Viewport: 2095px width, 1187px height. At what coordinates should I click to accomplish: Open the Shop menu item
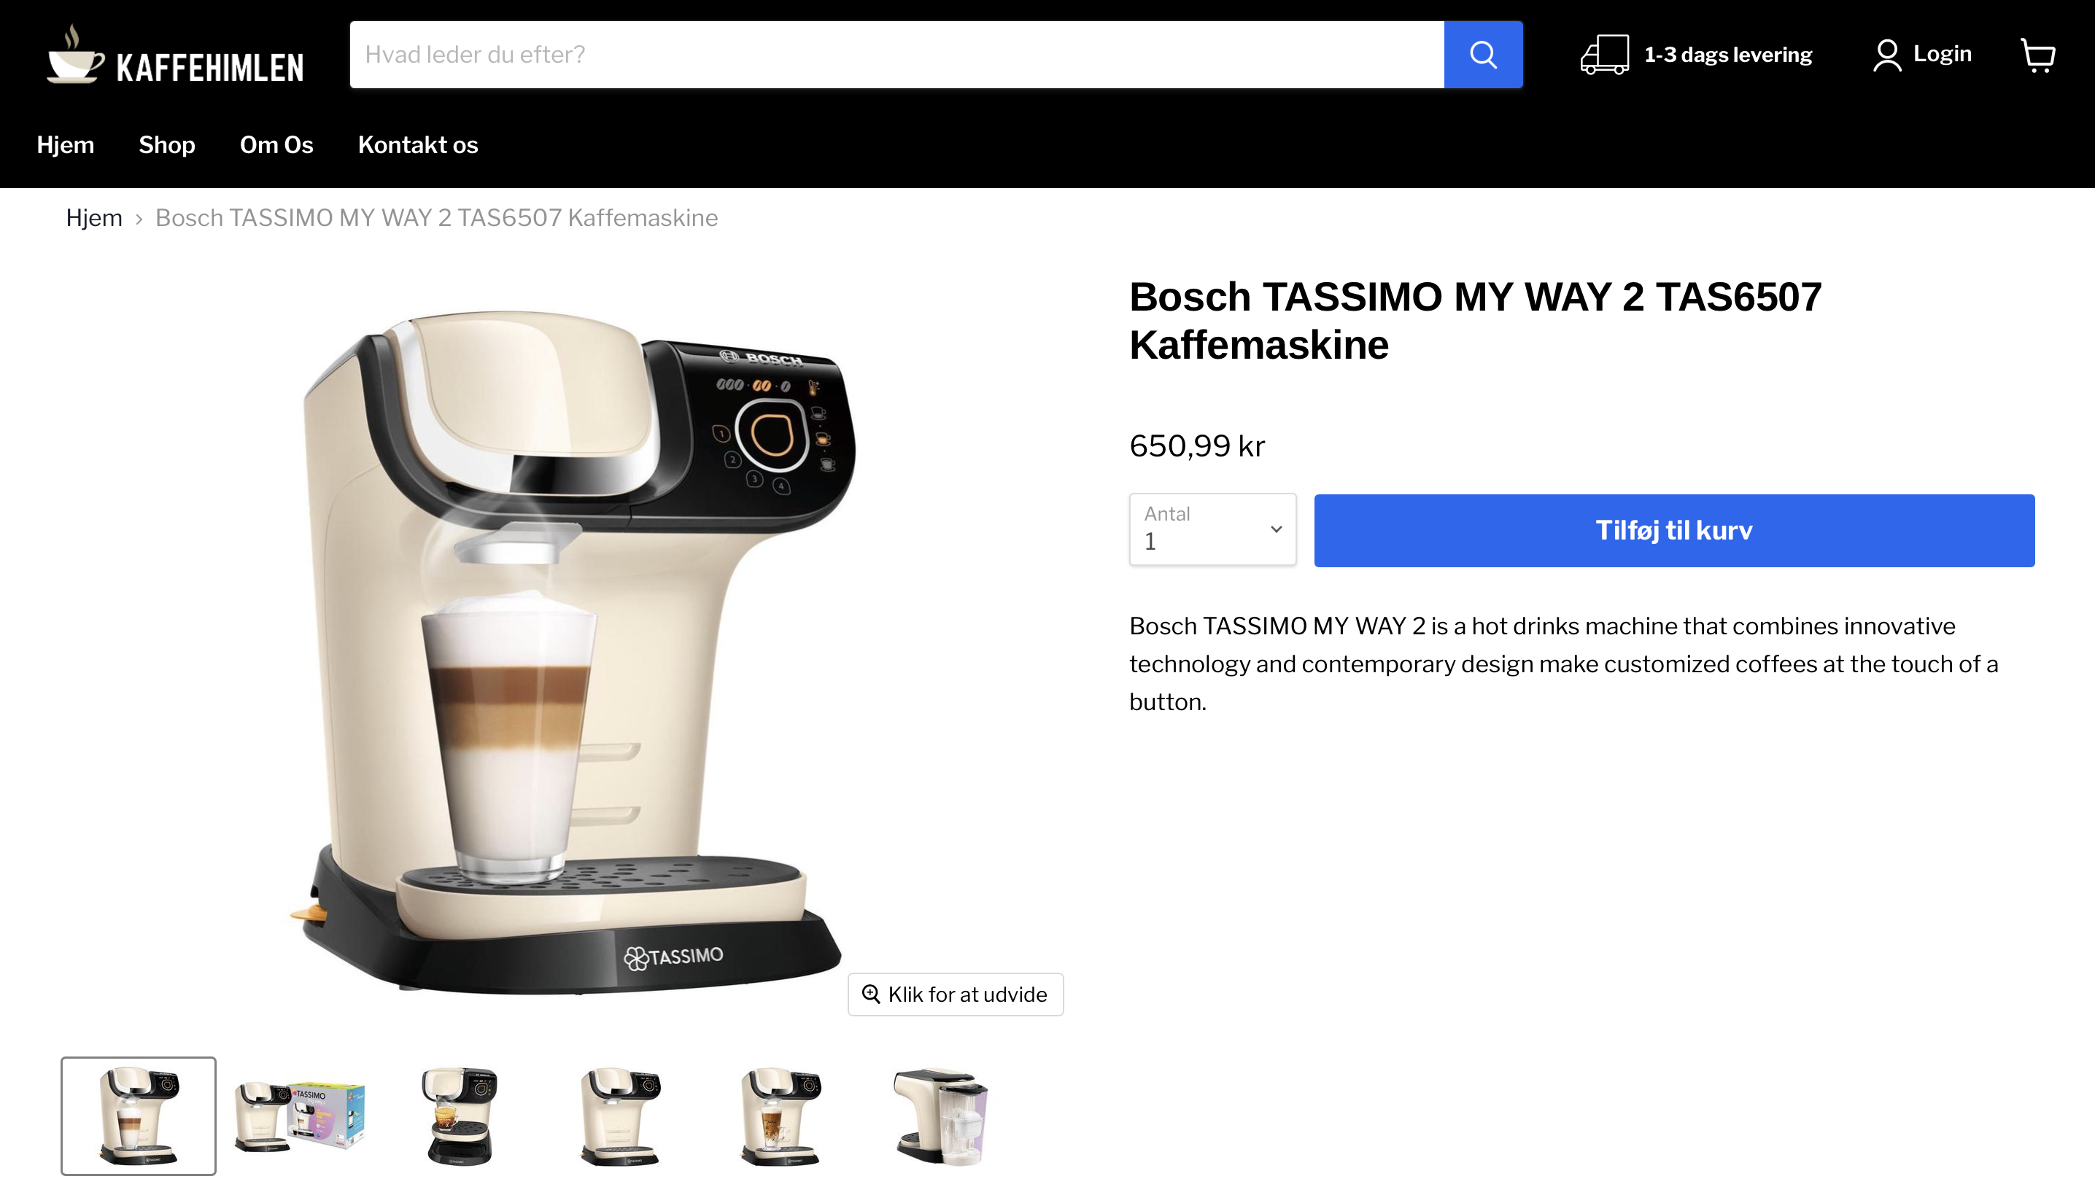(166, 144)
